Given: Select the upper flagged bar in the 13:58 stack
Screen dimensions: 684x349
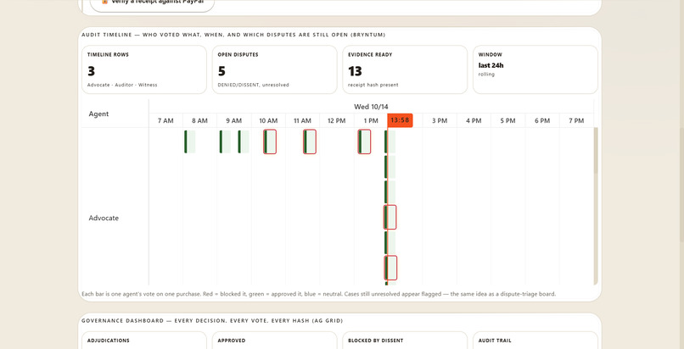Looking at the screenshot, I should pyautogui.click(x=390, y=217).
